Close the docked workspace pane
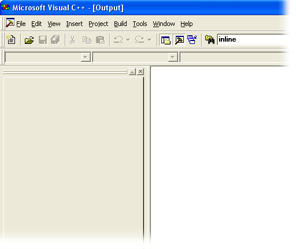 [x=140, y=72]
